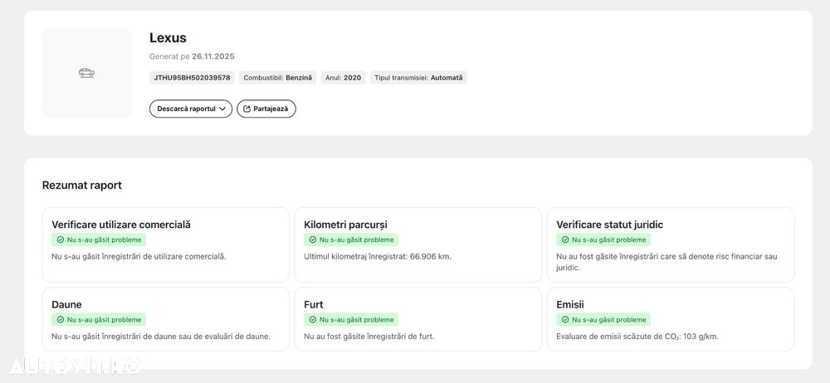
Task: Open the Descarcă raportul dropdown
Action: (x=190, y=109)
